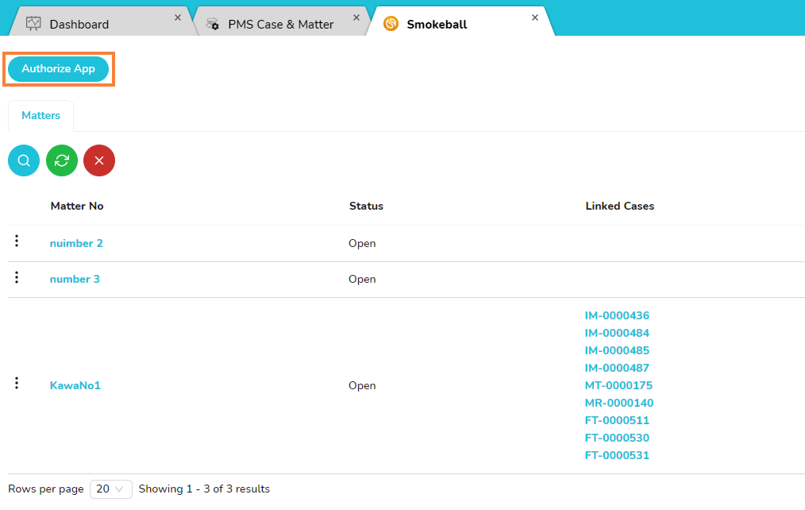This screenshot has width=805, height=510.
Task: Click the Dashboard chart icon
Action: [33, 24]
